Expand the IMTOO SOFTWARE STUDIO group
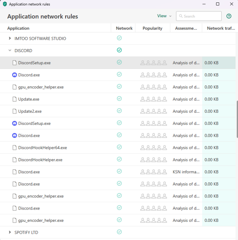Viewport: 238px width, 240px height. tap(10, 38)
